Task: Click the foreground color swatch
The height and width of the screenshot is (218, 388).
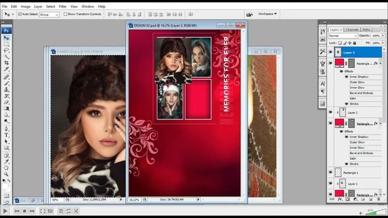Action: coord(5,186)
